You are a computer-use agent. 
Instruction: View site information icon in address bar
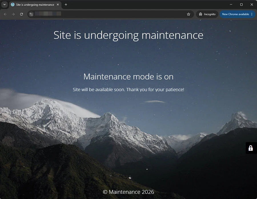[31, 14]
